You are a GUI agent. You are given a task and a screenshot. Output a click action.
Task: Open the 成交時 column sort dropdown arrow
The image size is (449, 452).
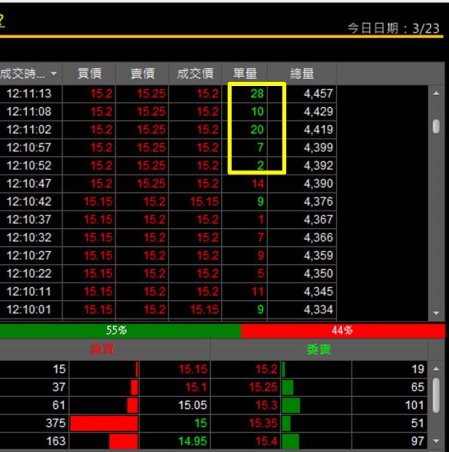tap(54, 73)
